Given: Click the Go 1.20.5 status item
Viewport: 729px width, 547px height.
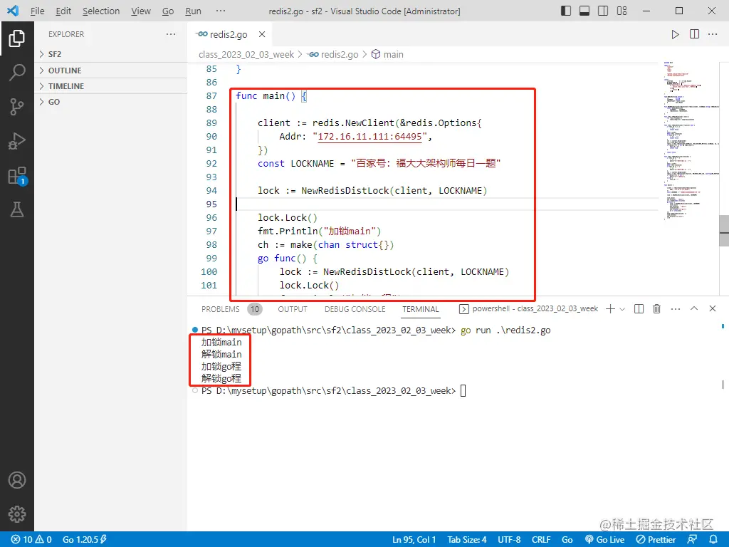Looking at the screenshot, I should click(x=84, y=540).
